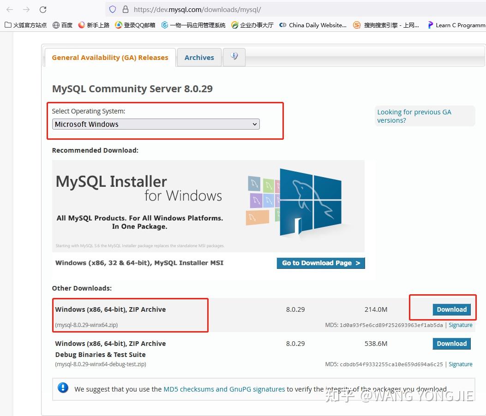This screenshot has width=486, height=416.
Task: Click the 538.6M file size value
Action: [x=376, y=344]
